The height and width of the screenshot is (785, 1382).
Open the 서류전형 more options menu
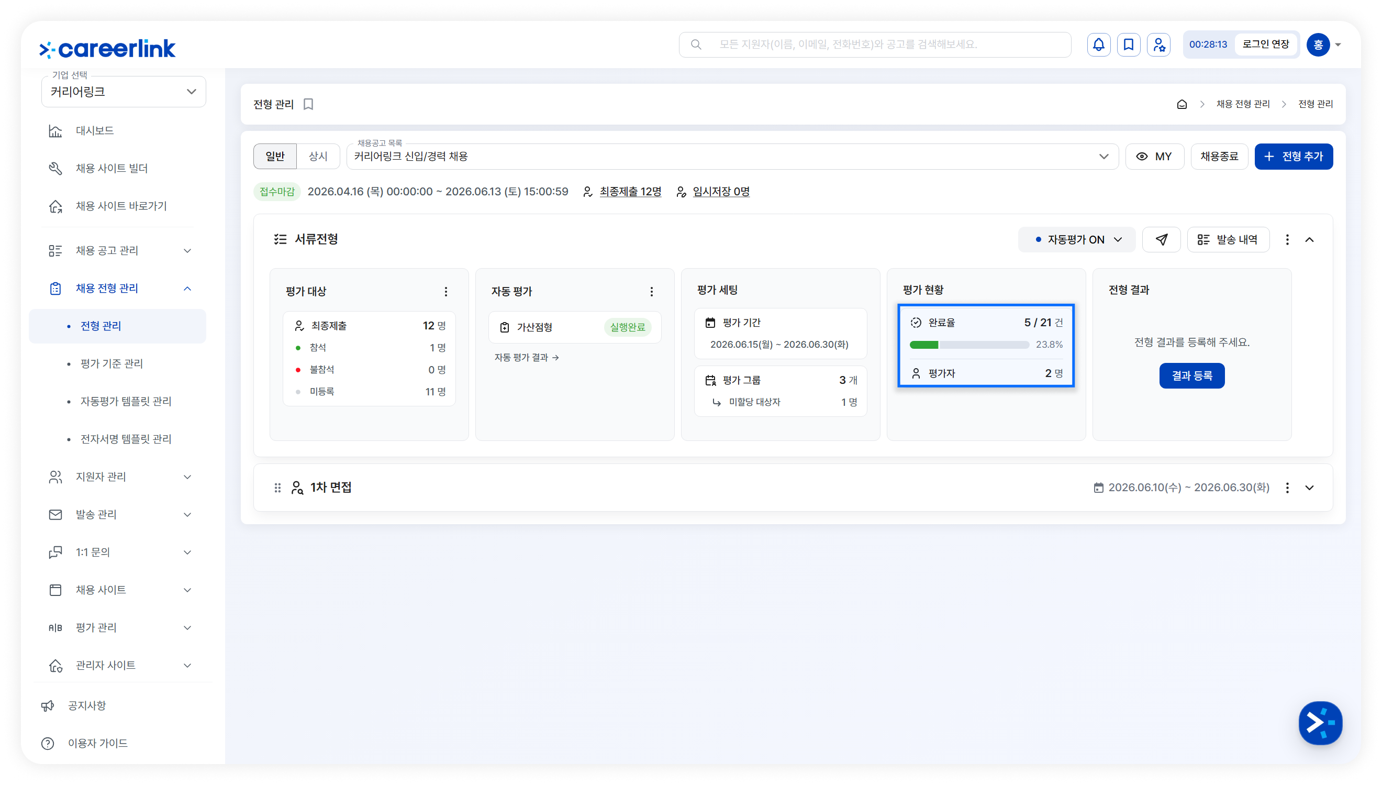coord(1287,239)
